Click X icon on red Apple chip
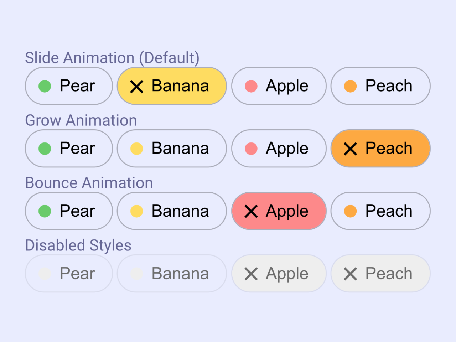Viewport: 456px width, 342px height. coord(251,211)
